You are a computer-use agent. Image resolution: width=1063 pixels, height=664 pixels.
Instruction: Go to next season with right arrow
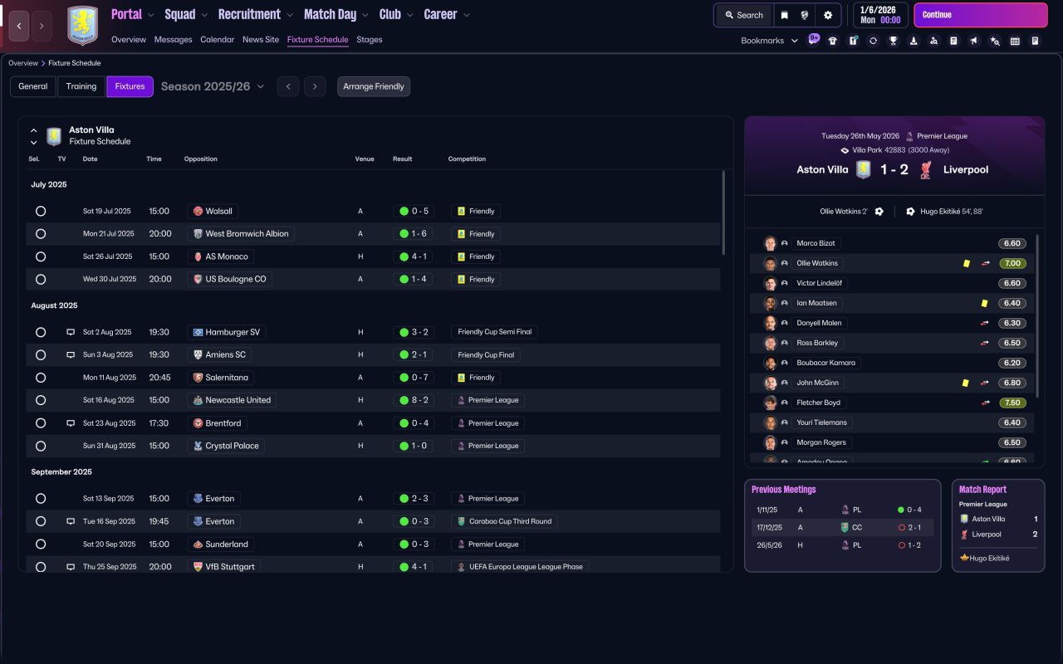pyautogui.click(x=315, y=86)
